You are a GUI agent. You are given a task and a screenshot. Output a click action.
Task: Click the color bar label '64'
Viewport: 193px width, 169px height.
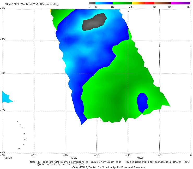pos(170,7)
